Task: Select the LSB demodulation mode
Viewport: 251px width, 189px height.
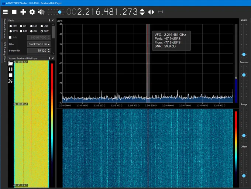Action: tap(34, 26)
